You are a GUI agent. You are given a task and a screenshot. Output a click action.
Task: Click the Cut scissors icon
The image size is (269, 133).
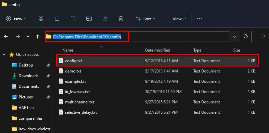point(41,19)
